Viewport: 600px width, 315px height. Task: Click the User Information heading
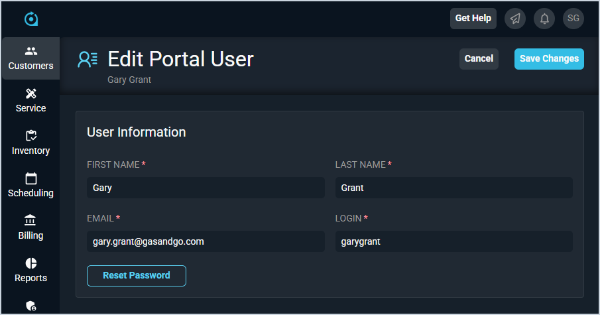pos(136,132)
